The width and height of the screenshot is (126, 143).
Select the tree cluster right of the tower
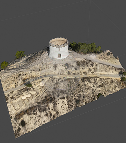(x=85, y=47)
